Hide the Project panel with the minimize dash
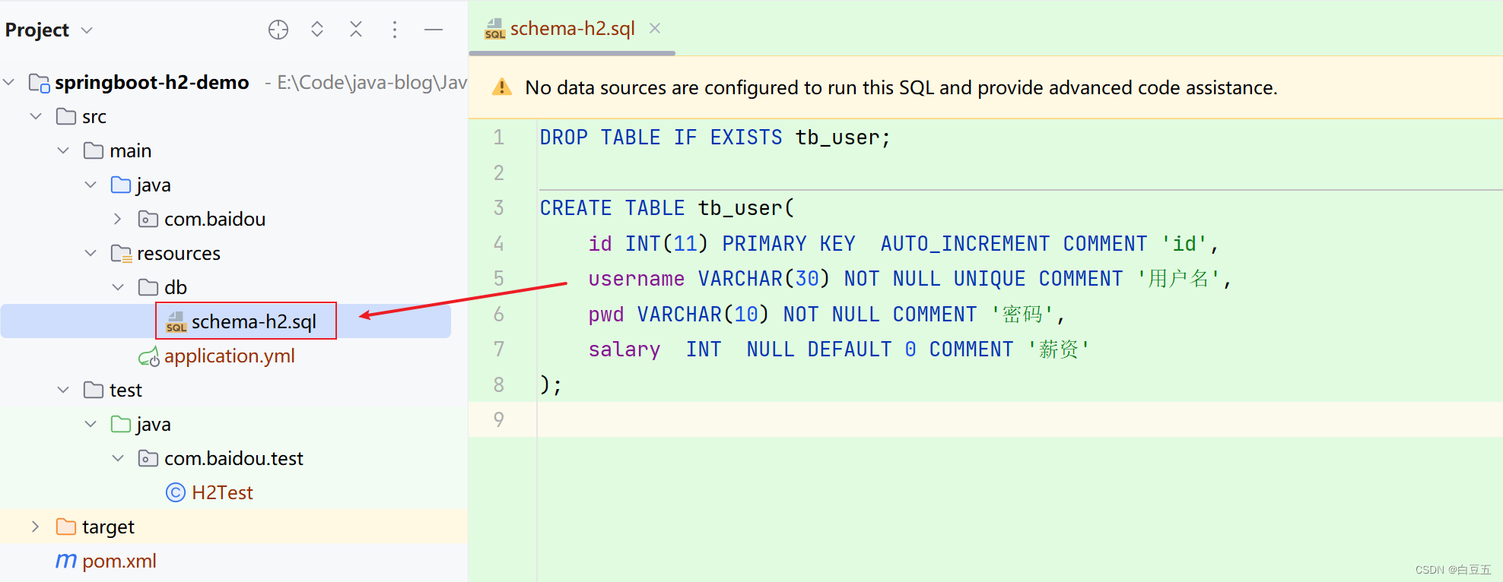 point(434,30)
